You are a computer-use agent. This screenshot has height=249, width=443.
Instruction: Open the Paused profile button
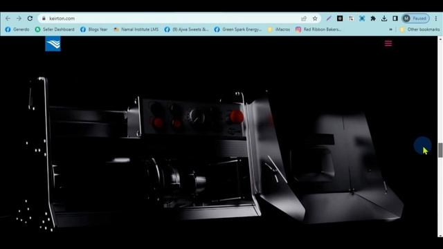click(415, 19)
